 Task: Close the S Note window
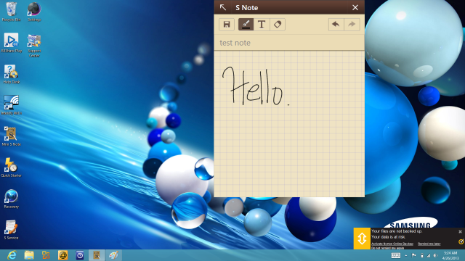click(x=355, y=7)
